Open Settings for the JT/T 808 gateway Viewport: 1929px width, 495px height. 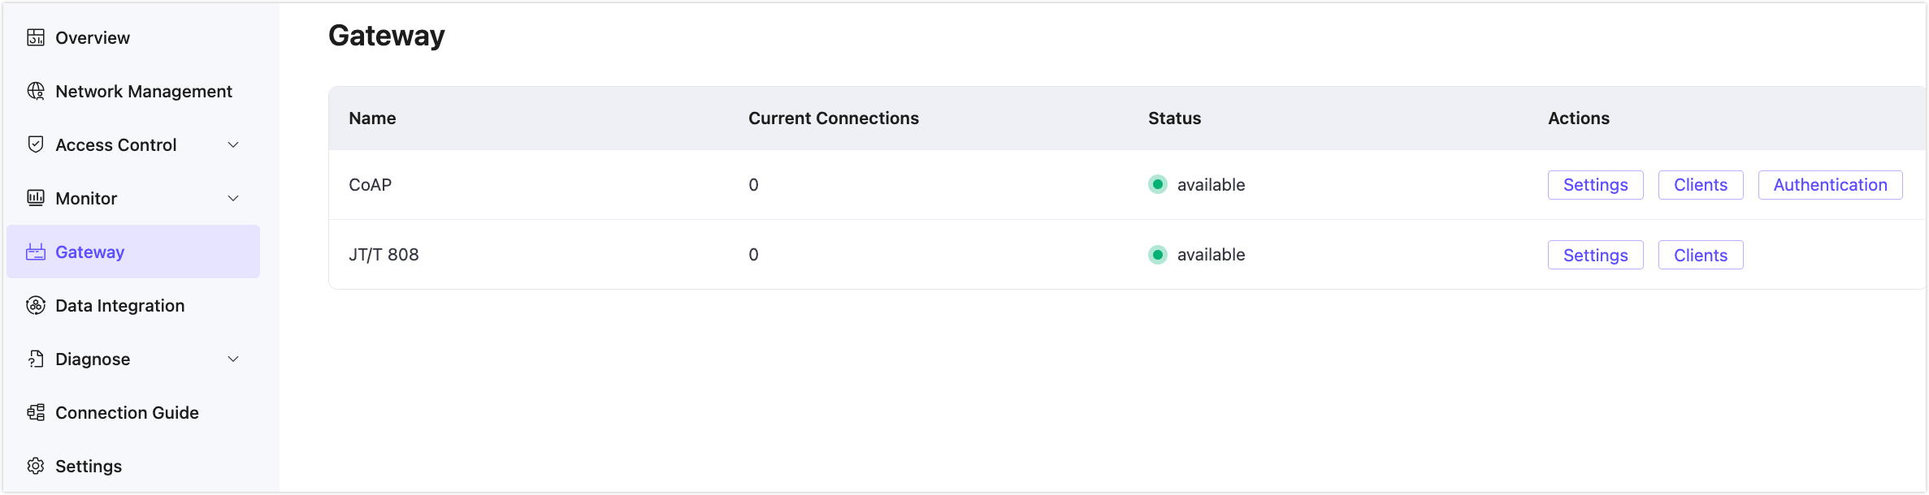coord(1595,255)
